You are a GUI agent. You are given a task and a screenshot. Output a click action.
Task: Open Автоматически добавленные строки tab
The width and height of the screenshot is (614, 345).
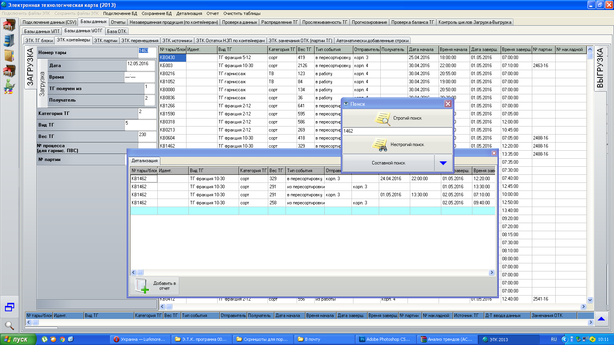tap(372, 41)
